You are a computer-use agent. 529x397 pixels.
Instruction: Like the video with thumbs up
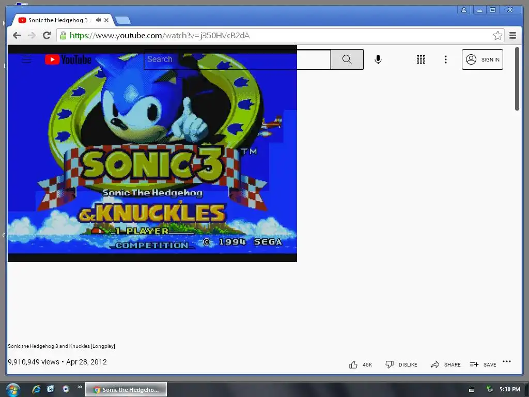click(360, 364)
